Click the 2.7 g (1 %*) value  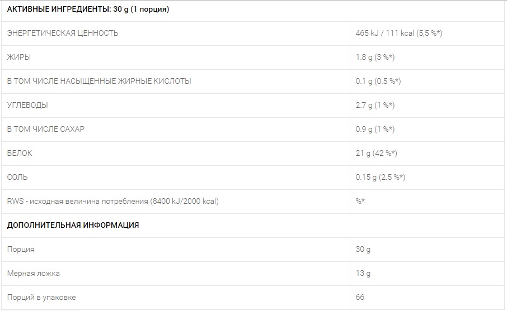pos(375,105)
